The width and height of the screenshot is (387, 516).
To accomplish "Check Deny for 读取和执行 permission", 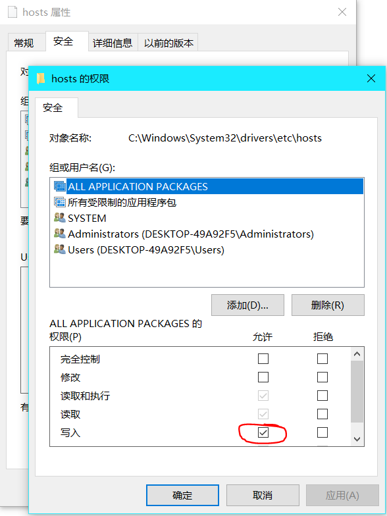I will (322, 395).
